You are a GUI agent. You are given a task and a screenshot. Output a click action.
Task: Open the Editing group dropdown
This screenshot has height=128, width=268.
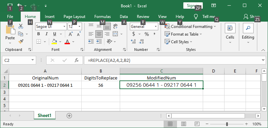[248, 34]
